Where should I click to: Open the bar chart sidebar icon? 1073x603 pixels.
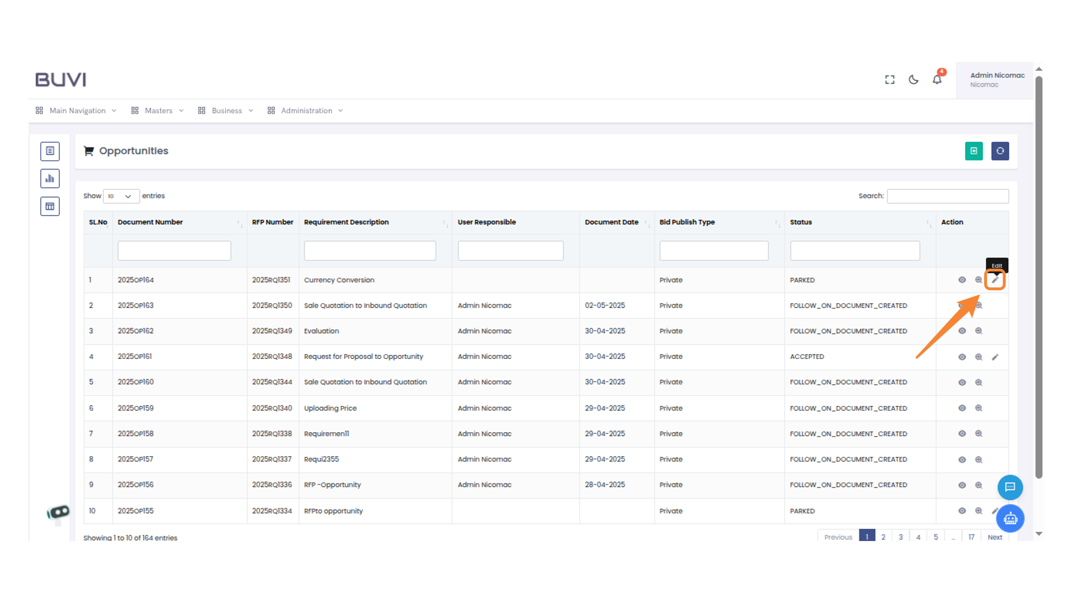[x=50, y=179]
